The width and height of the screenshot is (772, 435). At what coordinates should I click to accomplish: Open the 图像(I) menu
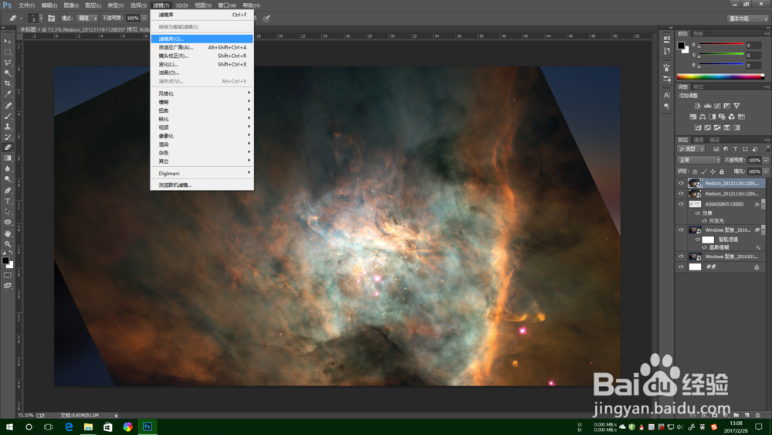(x=71, y=5)
